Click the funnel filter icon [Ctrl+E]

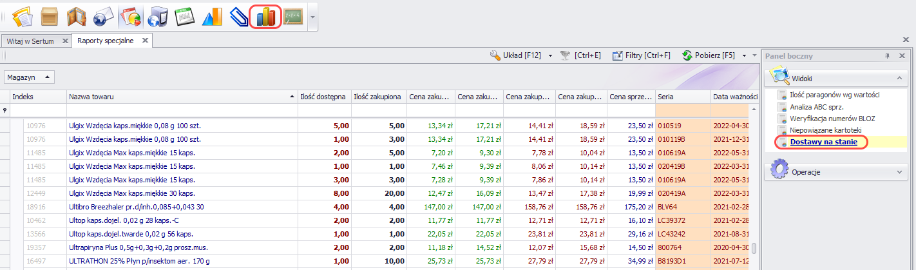coord(565,55)
